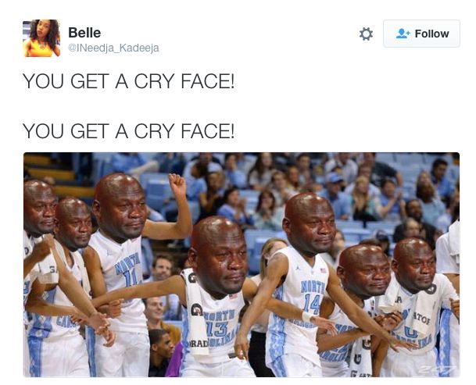Open the display name Belle

point(84,33)
